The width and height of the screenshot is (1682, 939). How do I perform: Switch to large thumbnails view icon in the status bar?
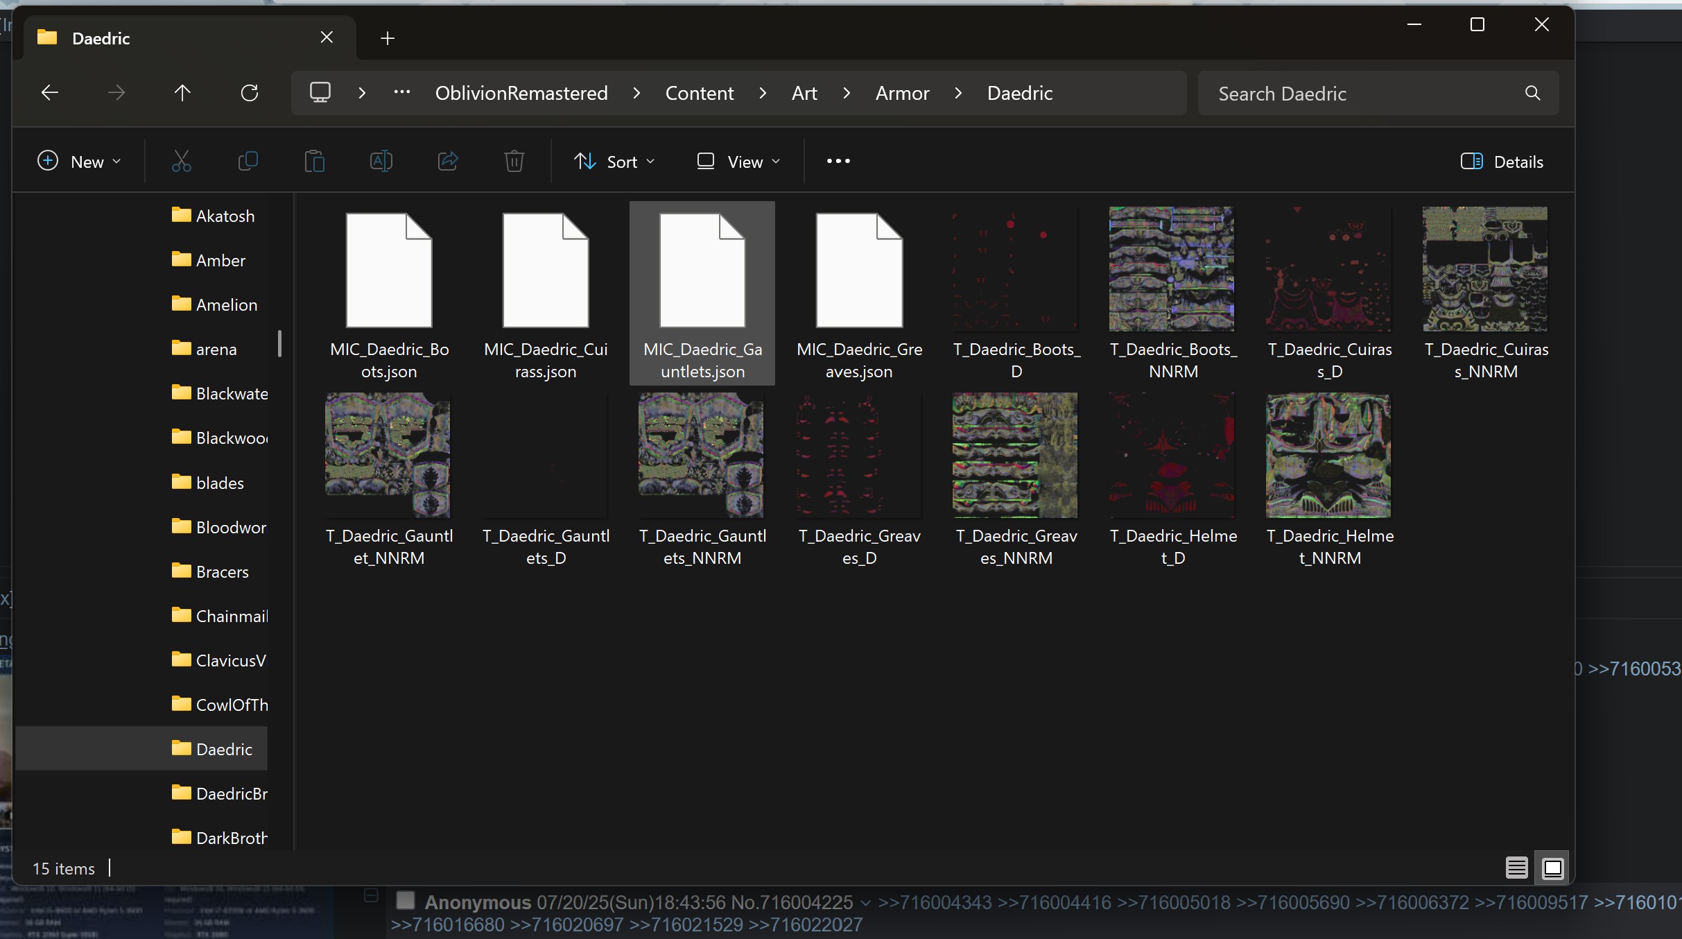coord(1553,868)
